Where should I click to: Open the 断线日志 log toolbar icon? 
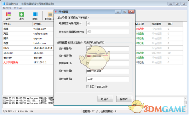coord(49,16)
